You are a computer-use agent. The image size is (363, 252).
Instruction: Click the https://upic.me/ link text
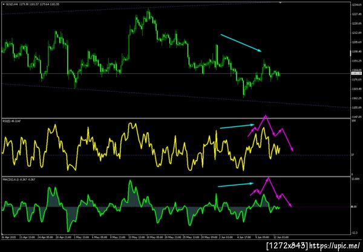coord(335,245)
